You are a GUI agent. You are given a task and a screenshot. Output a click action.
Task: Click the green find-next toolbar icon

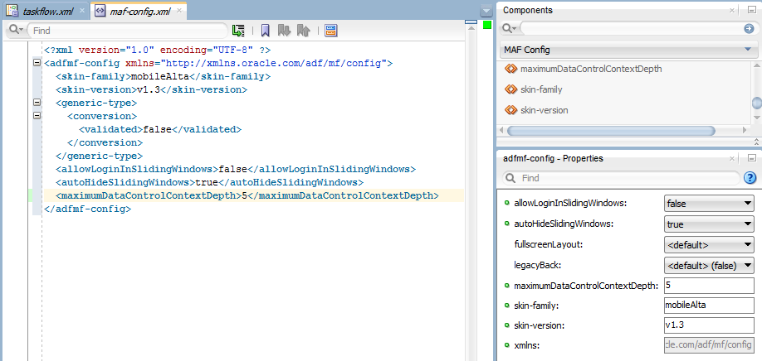coord(238,31)
